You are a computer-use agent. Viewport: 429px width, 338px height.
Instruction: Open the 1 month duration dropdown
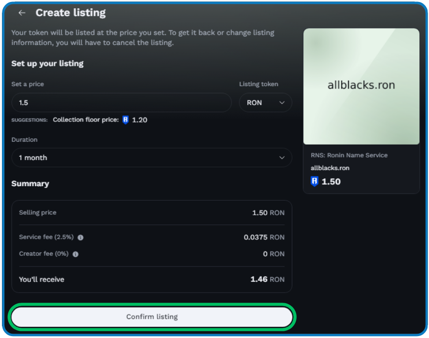point(152,158)
